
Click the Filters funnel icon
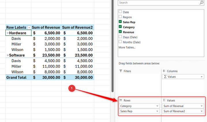click(121, 71)
